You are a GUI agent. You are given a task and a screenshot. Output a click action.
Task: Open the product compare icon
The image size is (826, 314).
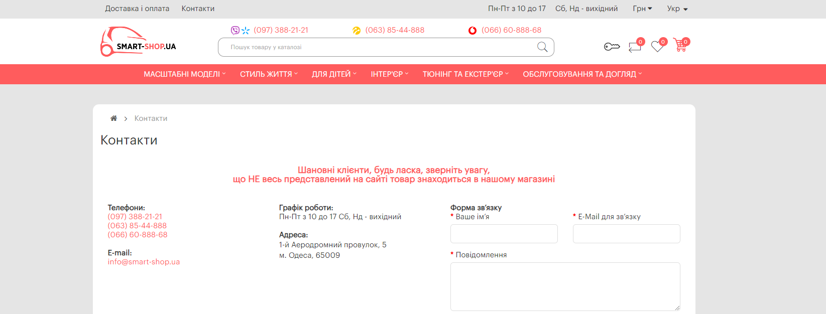(x=635, y=47)
